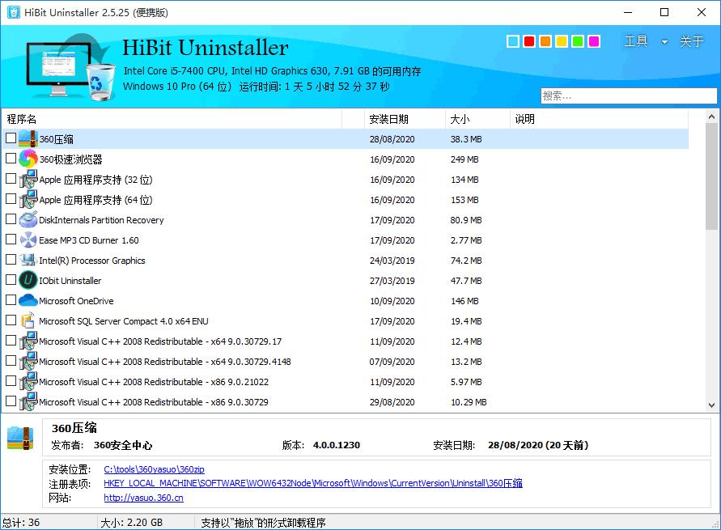Sort list by 大小 column header
The image size is (721, 530).
point(477,119)
